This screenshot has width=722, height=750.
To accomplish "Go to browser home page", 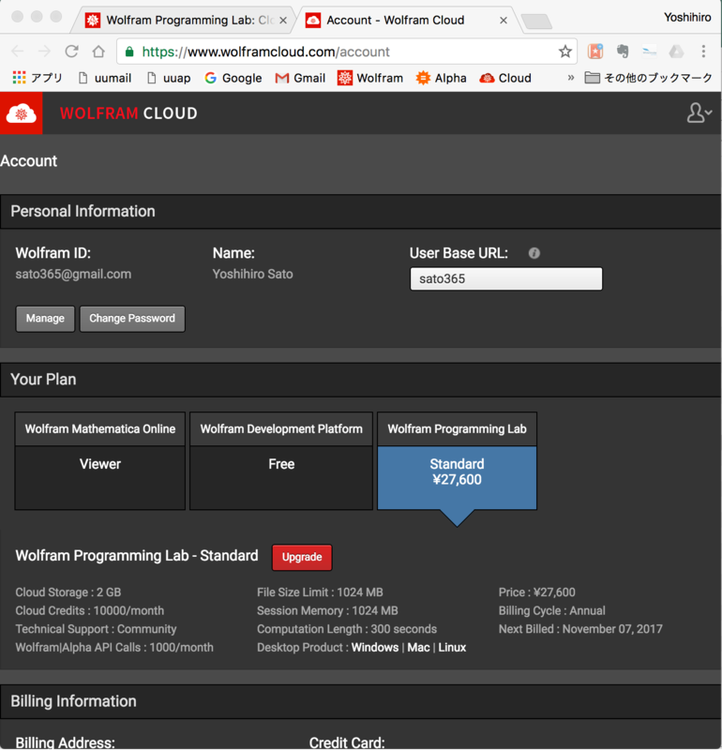I will coord(98,52).
